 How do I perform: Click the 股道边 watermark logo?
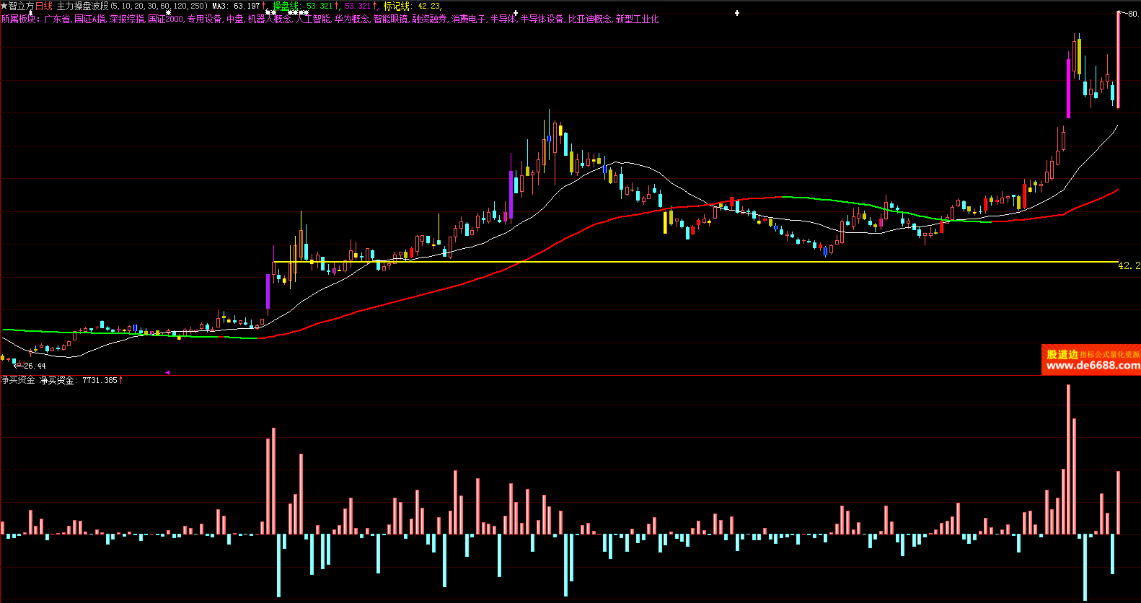click(1062, 354)
